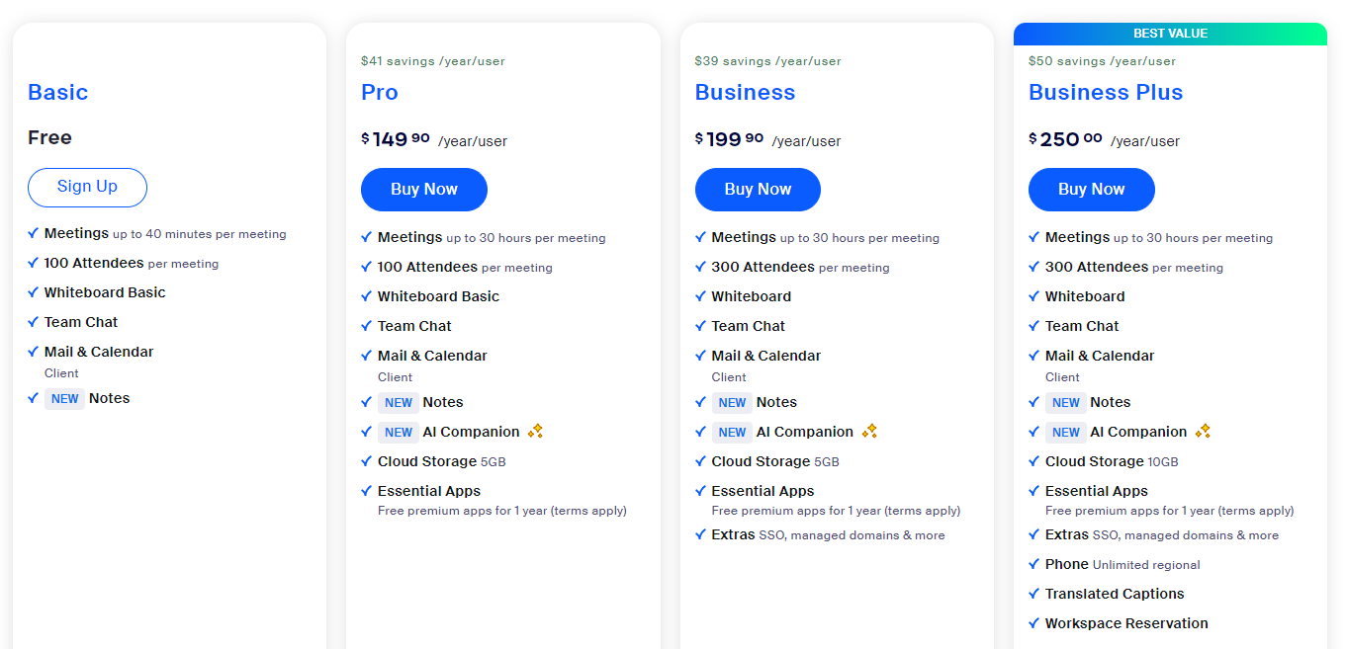Screen dimensions: 1347x649
Task: Open the Basic plan title
Action: tap(57, 93)
